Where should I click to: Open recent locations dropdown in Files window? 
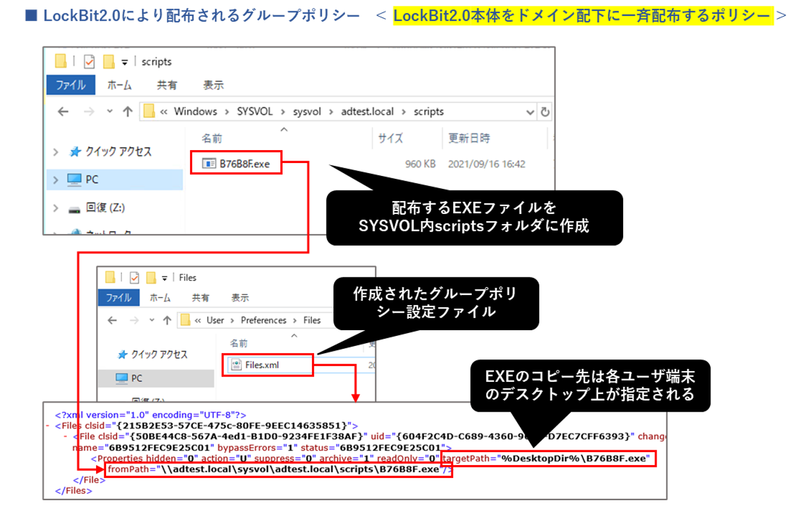[x=152, y=321]
